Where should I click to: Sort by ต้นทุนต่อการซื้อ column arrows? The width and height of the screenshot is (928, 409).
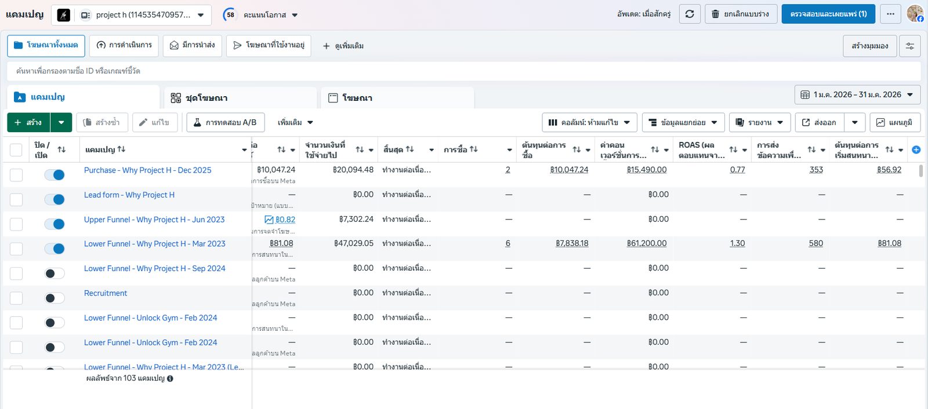[577, 149]
